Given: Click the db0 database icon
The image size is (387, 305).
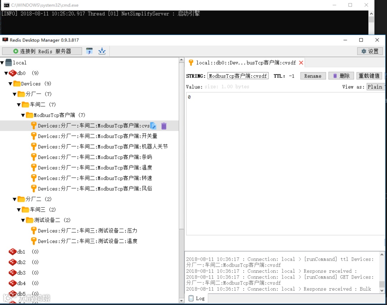Looking at the screenshot, I should click(13, 73).
